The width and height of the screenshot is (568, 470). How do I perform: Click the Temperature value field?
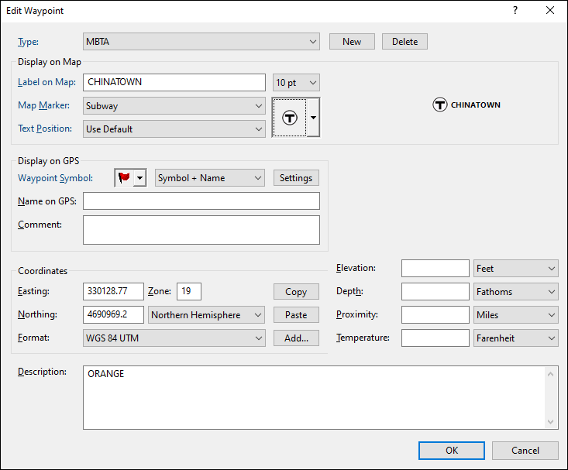click(435, 338)
